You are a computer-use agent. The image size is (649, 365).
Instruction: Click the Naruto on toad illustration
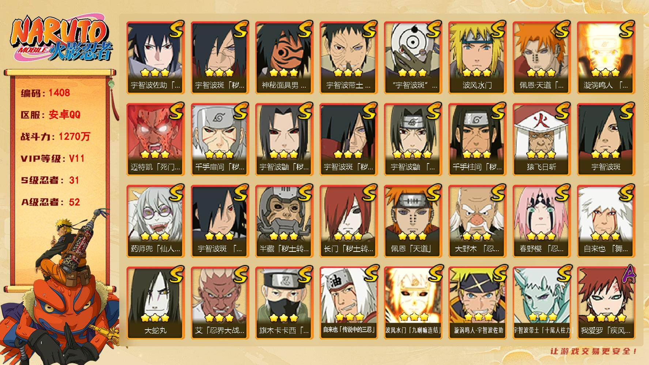point(60,288)
